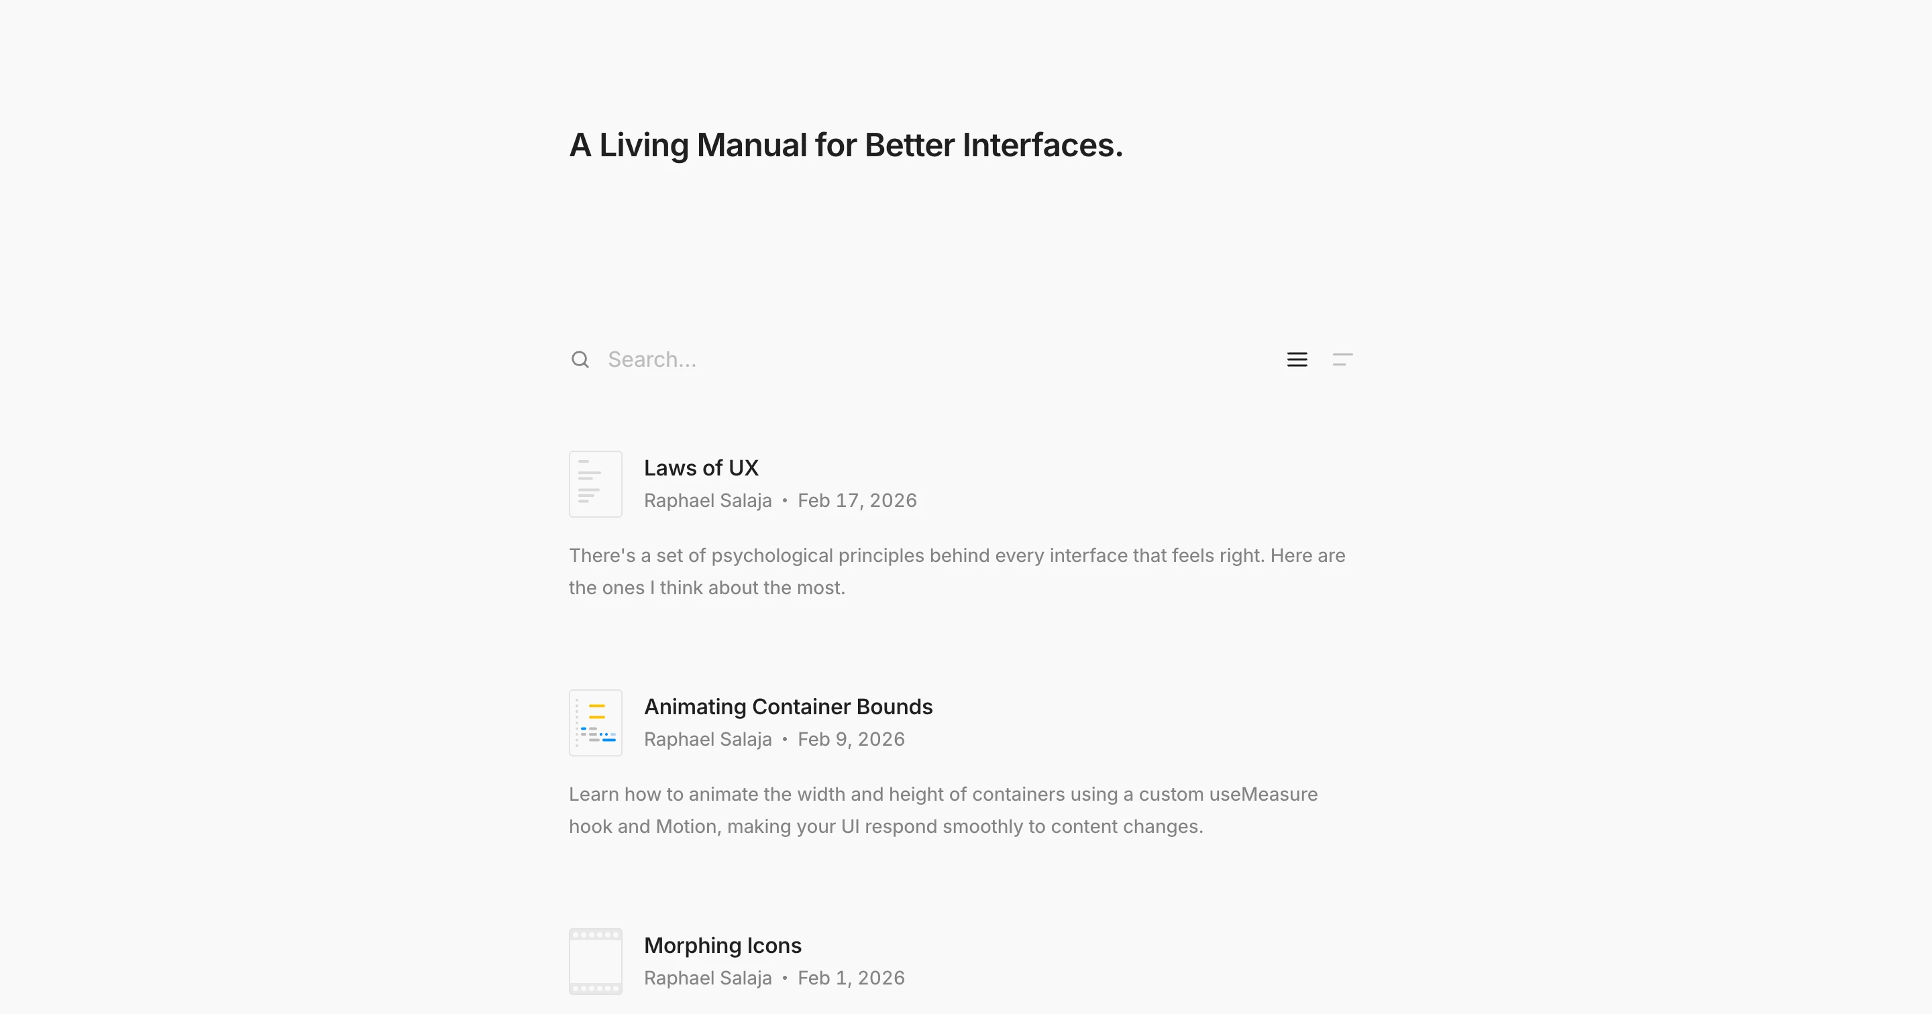Open the Morphing Icons filmstrip thumbnail icon
Image resolution: width=1932 pixels, height=1014 pixels.
596,962
